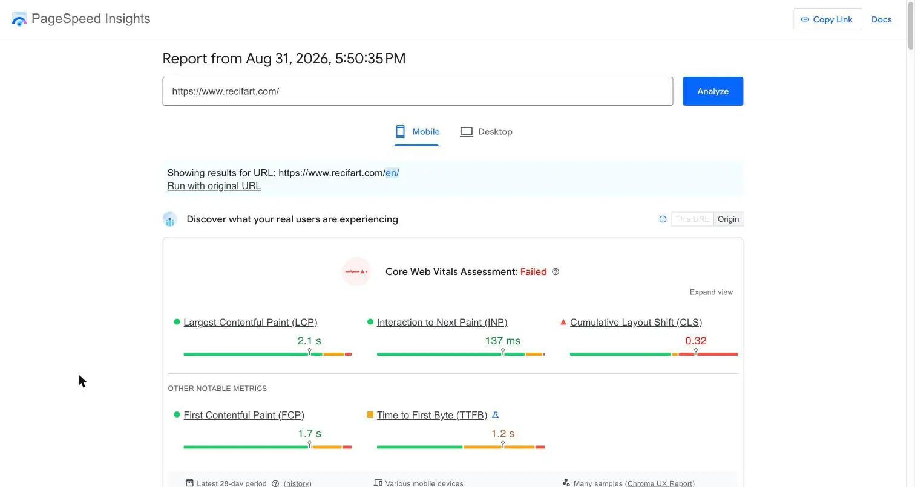Click the 1.7 s FCP value
The image size is (915, 487).
[x=309, y=434]
